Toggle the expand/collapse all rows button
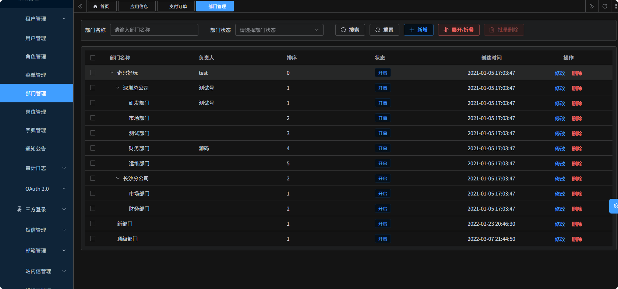The image size is (618, 289). [x=458, y=30]
